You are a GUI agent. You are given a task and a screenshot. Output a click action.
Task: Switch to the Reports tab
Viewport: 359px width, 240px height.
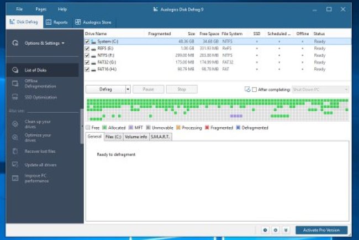point(57,22)
